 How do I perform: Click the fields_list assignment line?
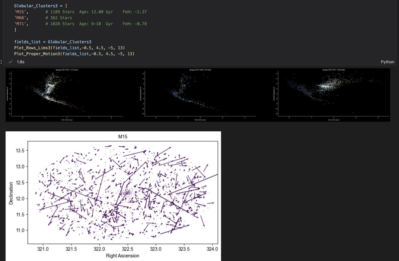click(53, 42)
